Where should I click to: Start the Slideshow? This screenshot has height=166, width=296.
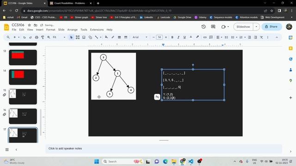[243, 27]
